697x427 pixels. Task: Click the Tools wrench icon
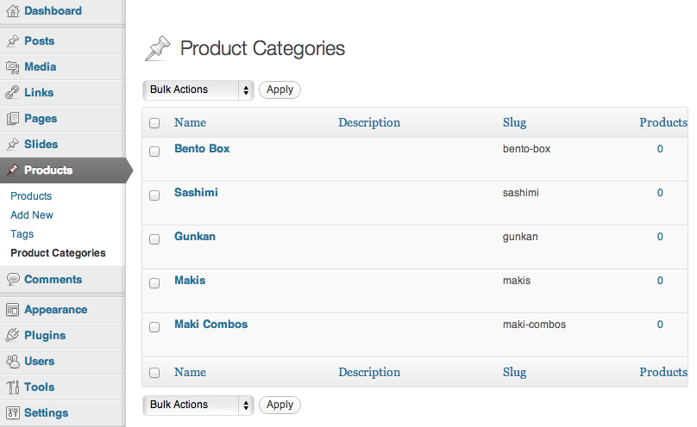13,387
